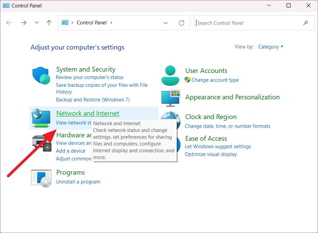
Task: Minimize the Control Panel window
Action: 269,5
